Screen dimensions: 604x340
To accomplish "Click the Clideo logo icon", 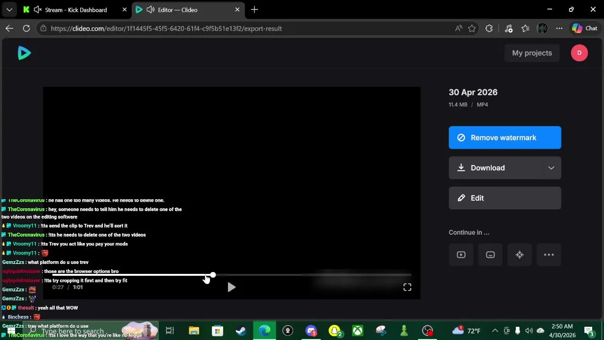I will coord(24,53).
